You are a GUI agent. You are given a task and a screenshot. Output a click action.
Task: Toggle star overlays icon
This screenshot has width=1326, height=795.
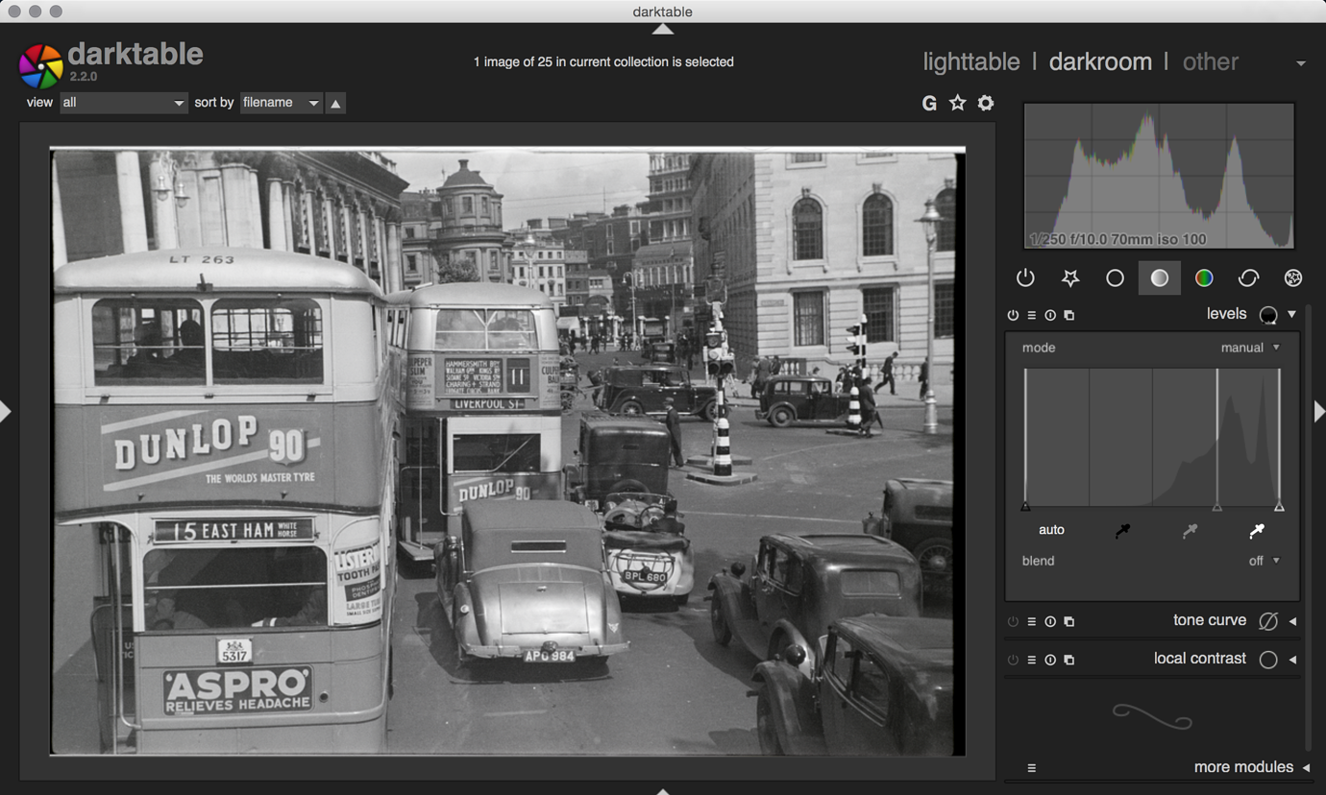coord(958,103)
